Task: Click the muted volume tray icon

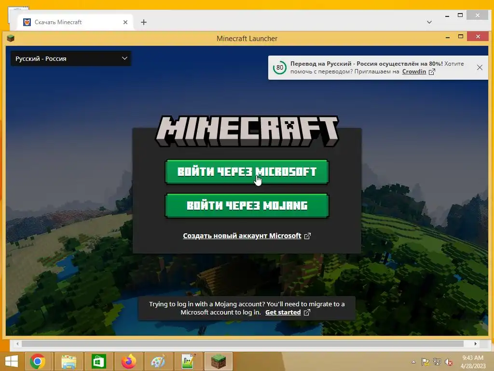Action: coord(449,362)
